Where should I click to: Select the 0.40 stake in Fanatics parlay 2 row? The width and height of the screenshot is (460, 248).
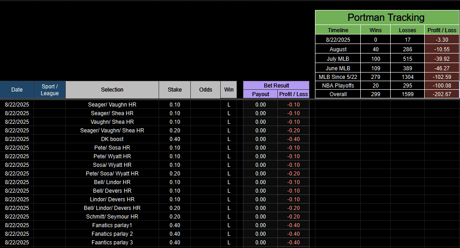pyautogui.click(x=174, y=233)
